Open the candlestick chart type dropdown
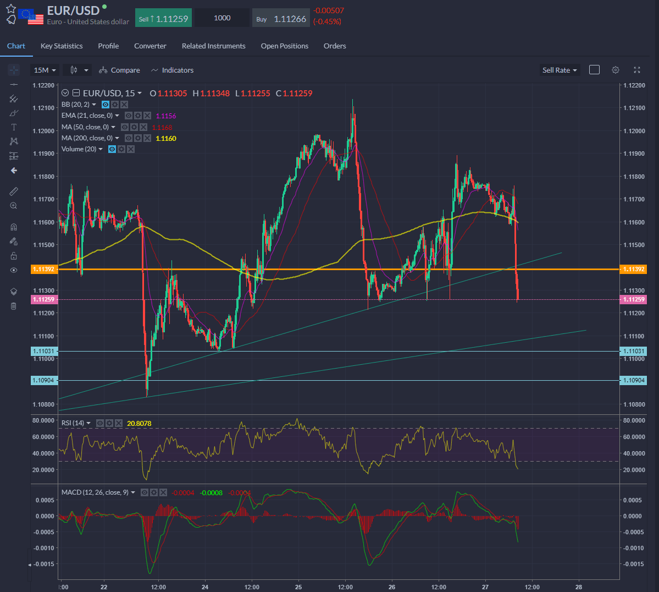The image size is (659, 592). tap(77, 70)
